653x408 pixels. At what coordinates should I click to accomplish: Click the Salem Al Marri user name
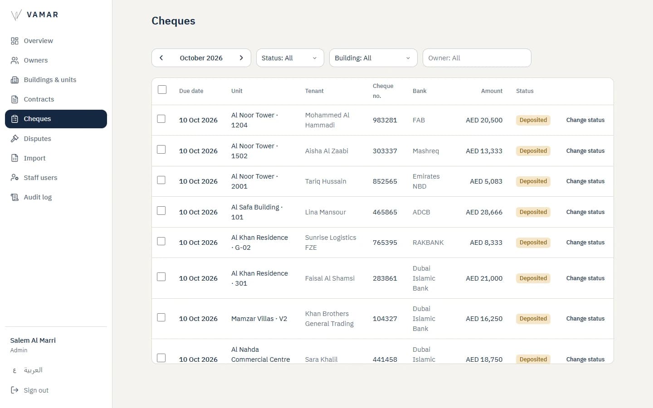pyautogui.click(x=33, y=340)
